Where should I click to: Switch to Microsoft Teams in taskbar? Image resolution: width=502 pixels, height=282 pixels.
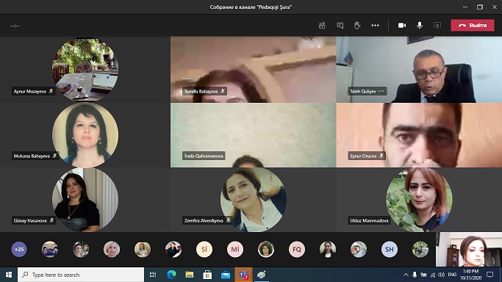[243, 275]
